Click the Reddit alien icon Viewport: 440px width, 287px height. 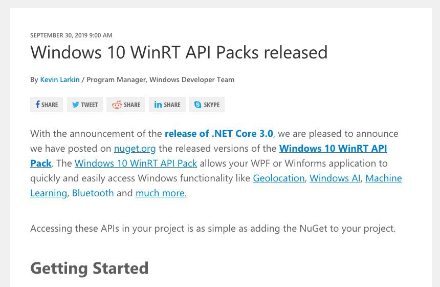[x=117, y=105]
